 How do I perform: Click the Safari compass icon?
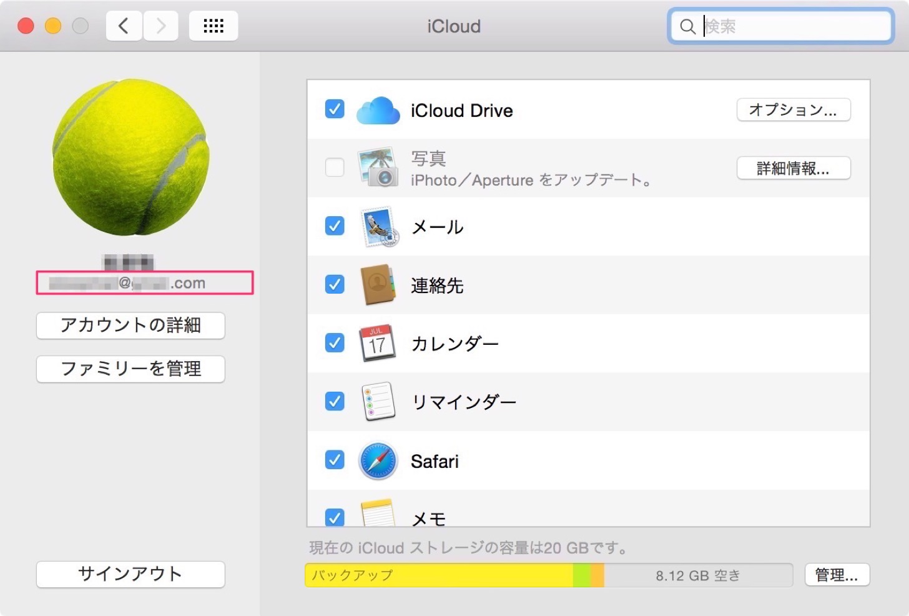point(378,460)
